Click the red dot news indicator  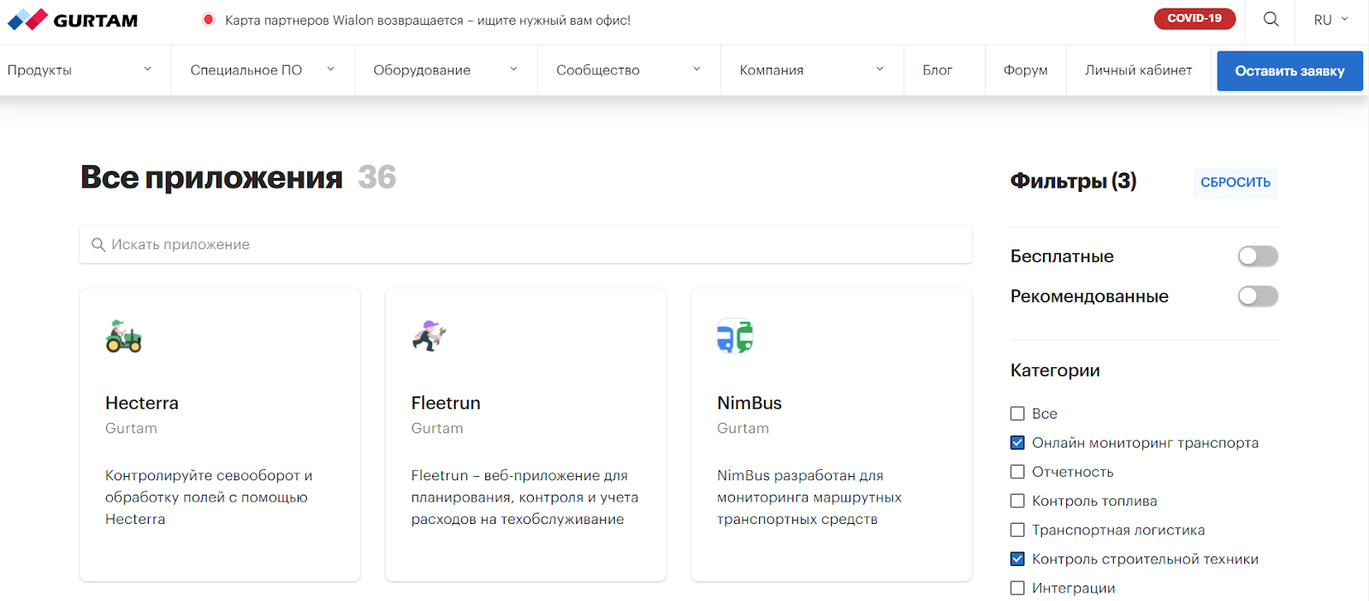click(208, 20)
